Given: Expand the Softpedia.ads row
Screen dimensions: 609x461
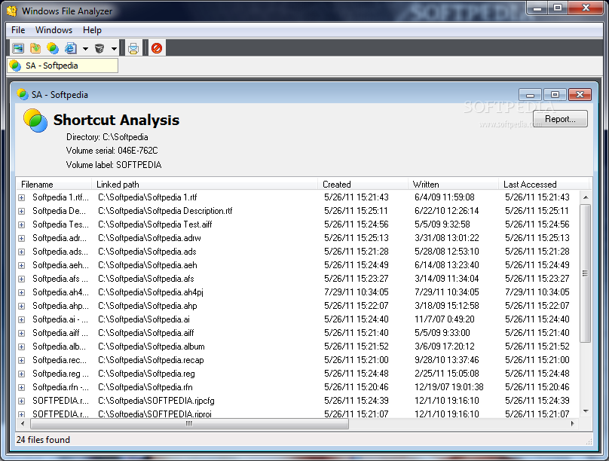Looking at the screenshot, I should click(x=22, y=252).
